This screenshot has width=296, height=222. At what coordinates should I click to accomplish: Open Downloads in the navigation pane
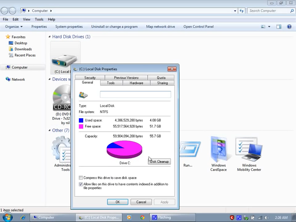point(23,49)
